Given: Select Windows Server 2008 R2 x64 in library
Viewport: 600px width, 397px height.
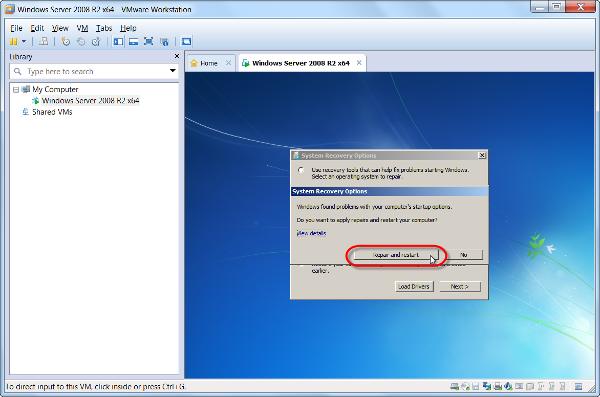Looking at the screenshot, I should click(x=90, y=101).
